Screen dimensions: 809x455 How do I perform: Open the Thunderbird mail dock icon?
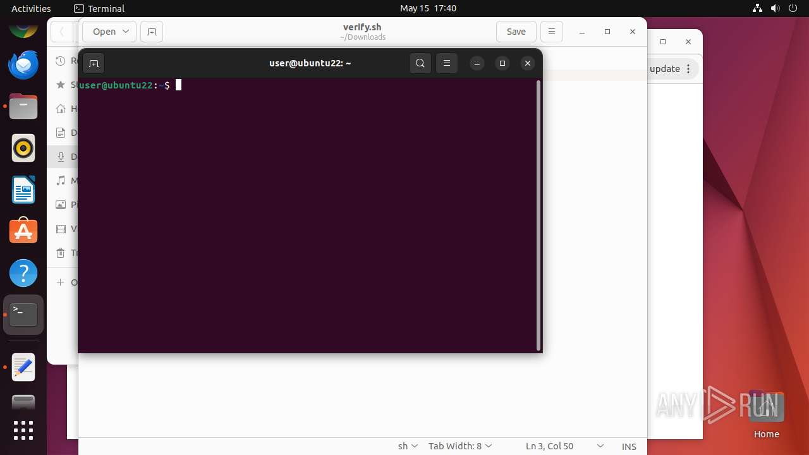coord(23,65)
